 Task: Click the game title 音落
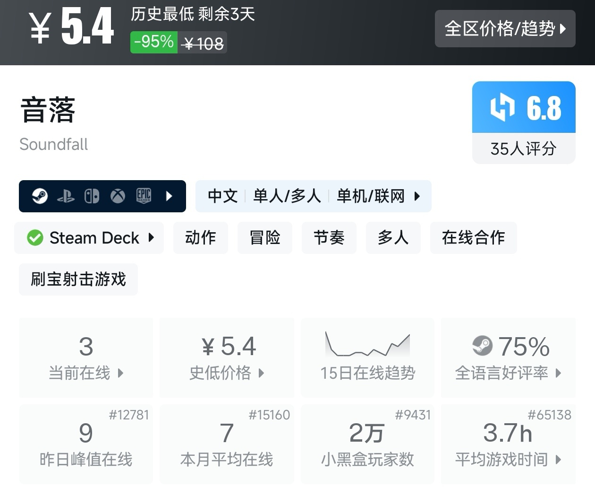click(x=48, y=110)
